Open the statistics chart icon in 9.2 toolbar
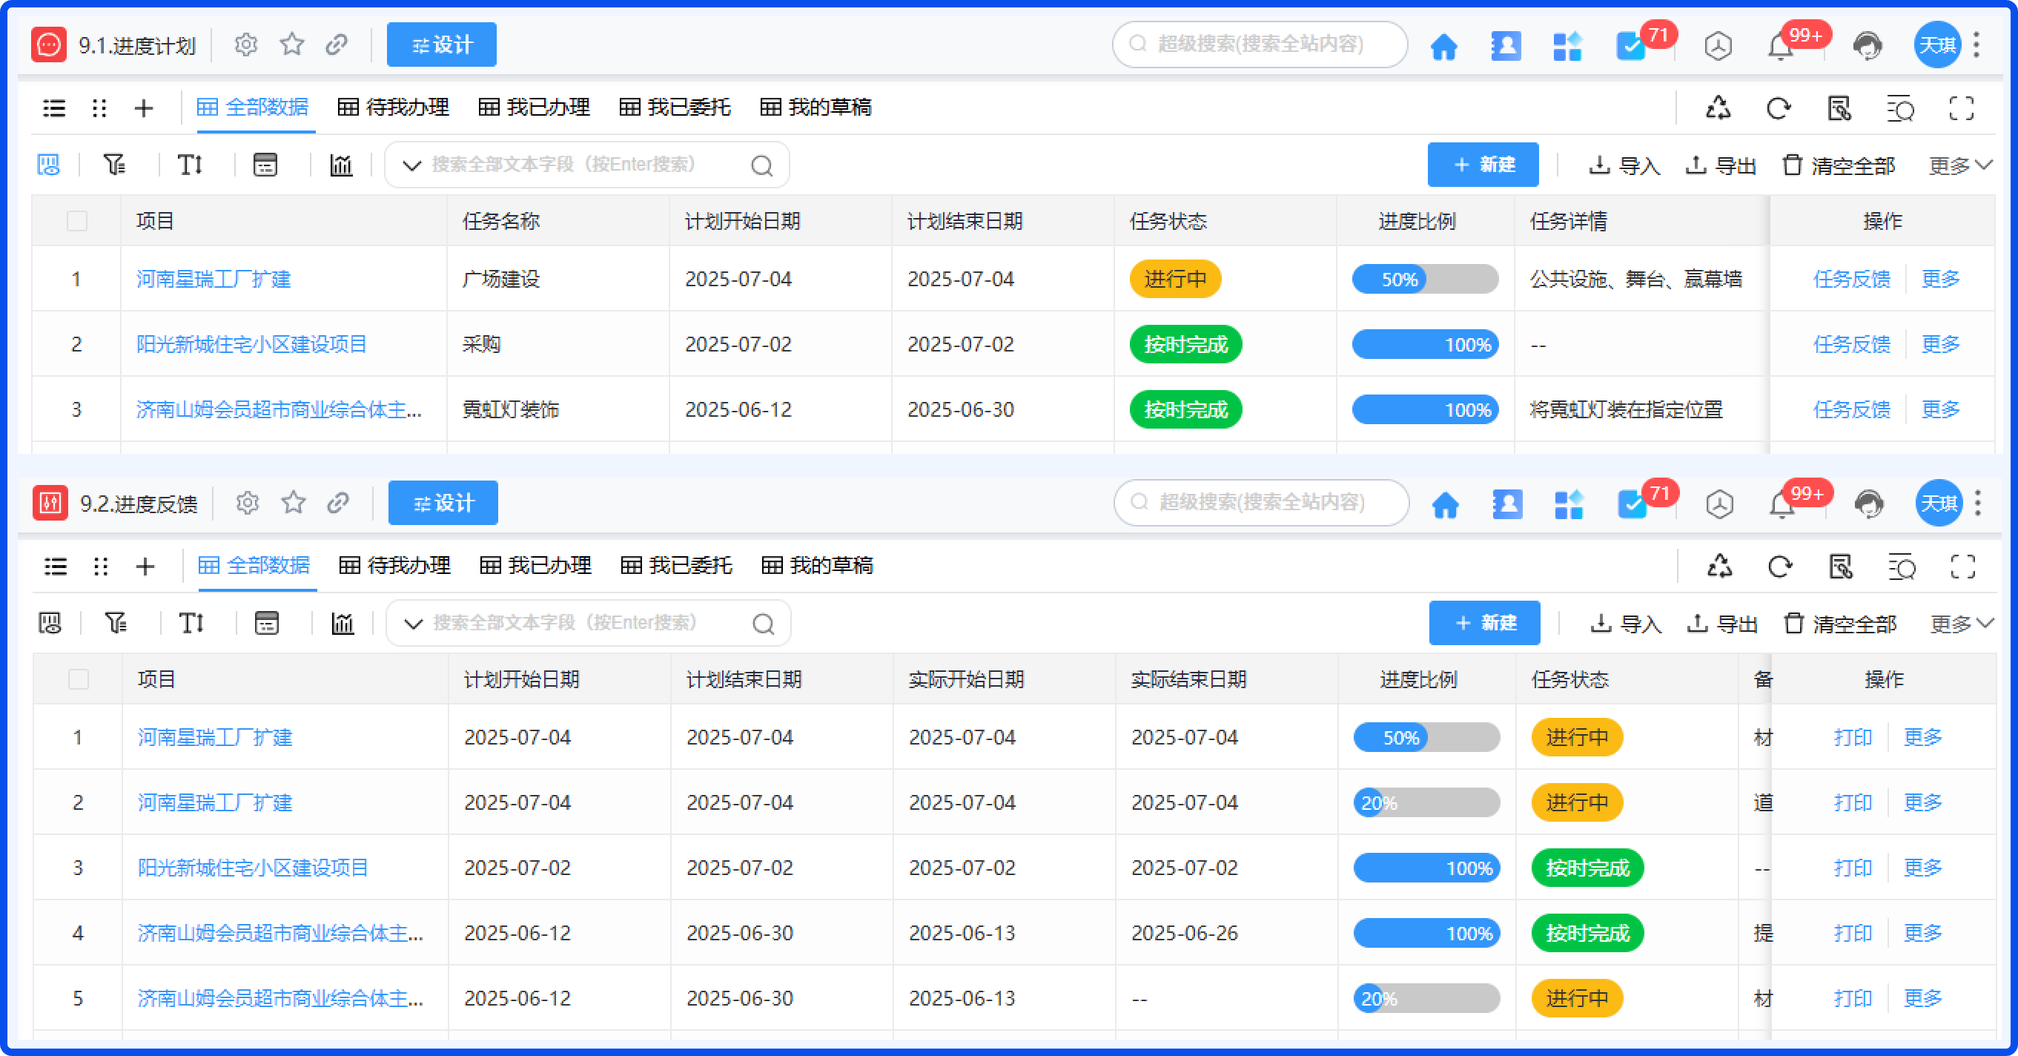 [343, 623]
